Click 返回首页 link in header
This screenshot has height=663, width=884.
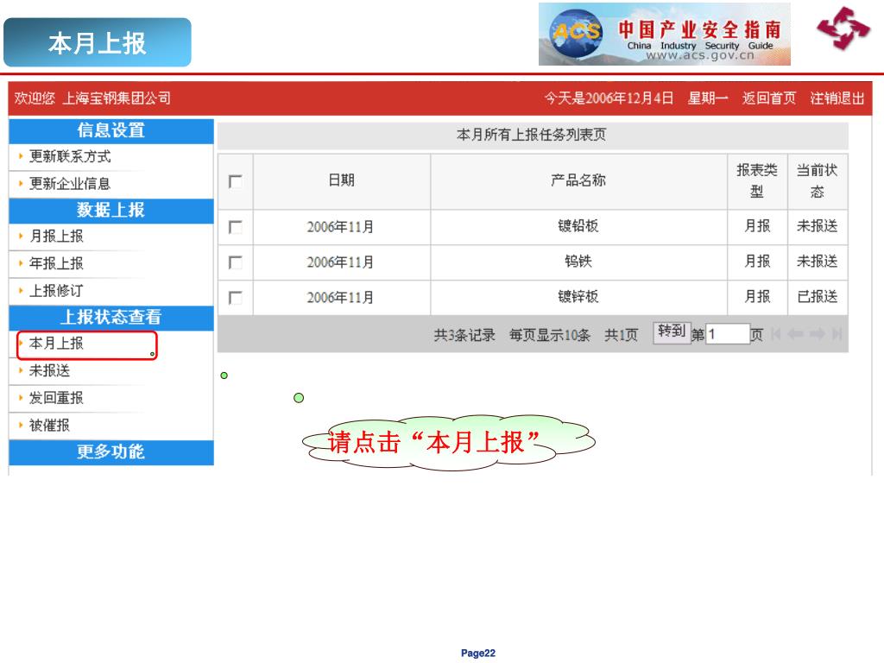tap(769, 98)
